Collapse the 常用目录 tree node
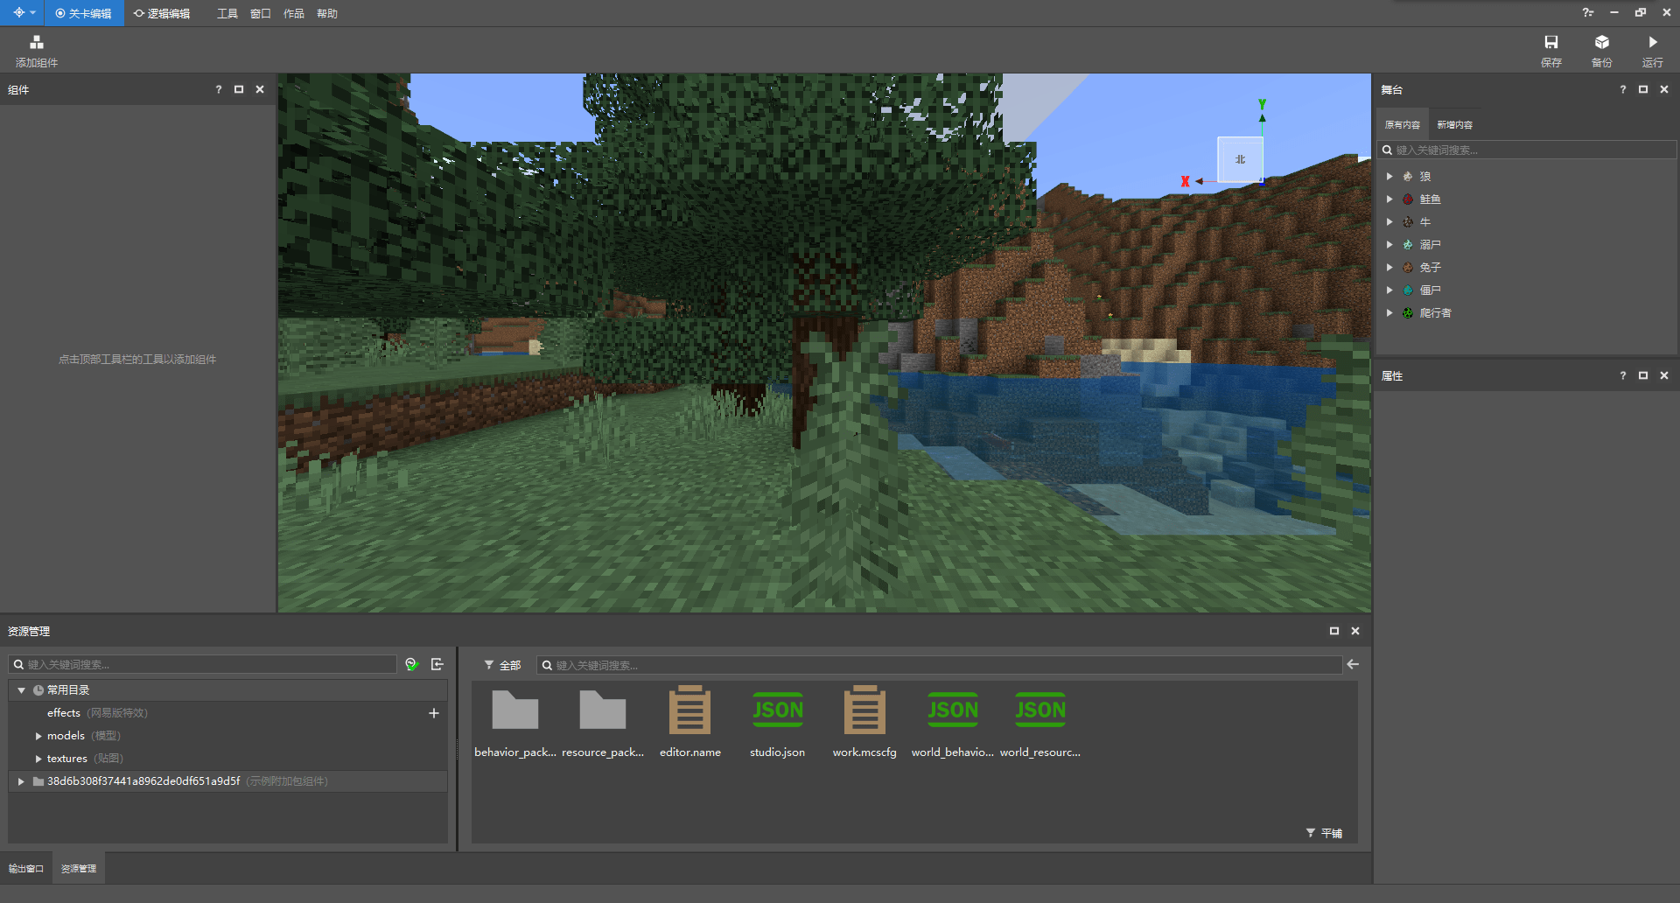The image size is (1680, 903). 21,690
